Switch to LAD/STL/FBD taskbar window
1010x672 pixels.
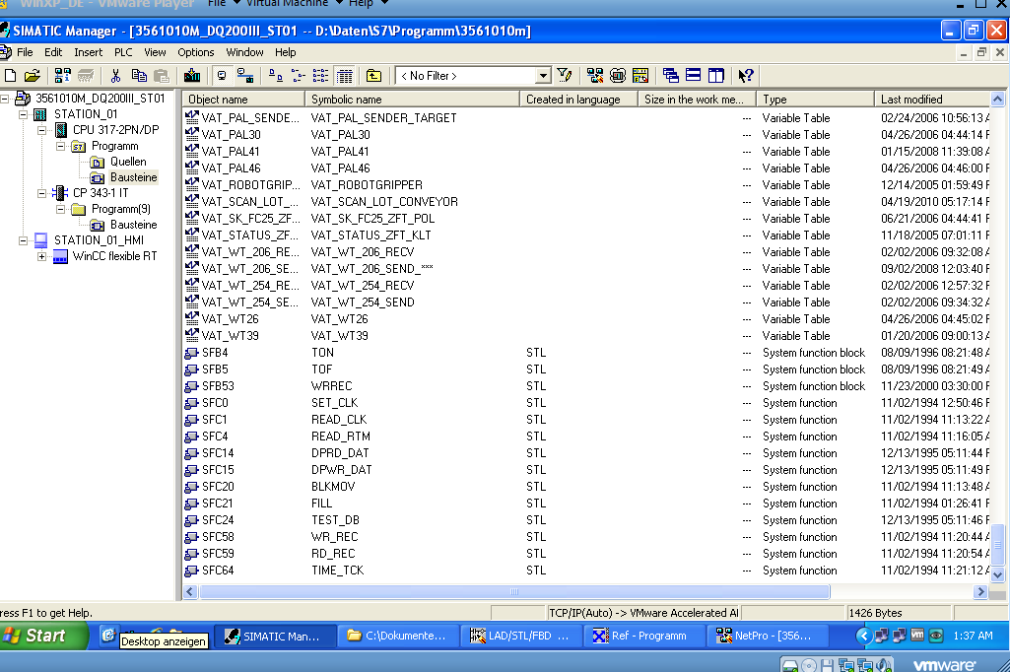[520, 636]
